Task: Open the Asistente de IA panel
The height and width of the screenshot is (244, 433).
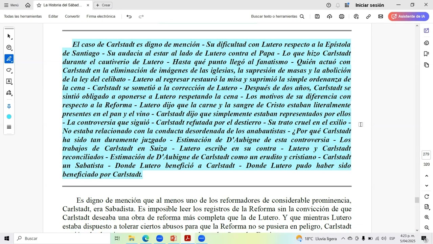Action: 409,16
